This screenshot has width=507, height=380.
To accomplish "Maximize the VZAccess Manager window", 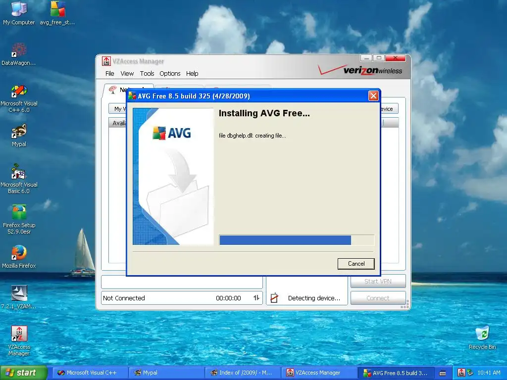I will pos(379,58).
